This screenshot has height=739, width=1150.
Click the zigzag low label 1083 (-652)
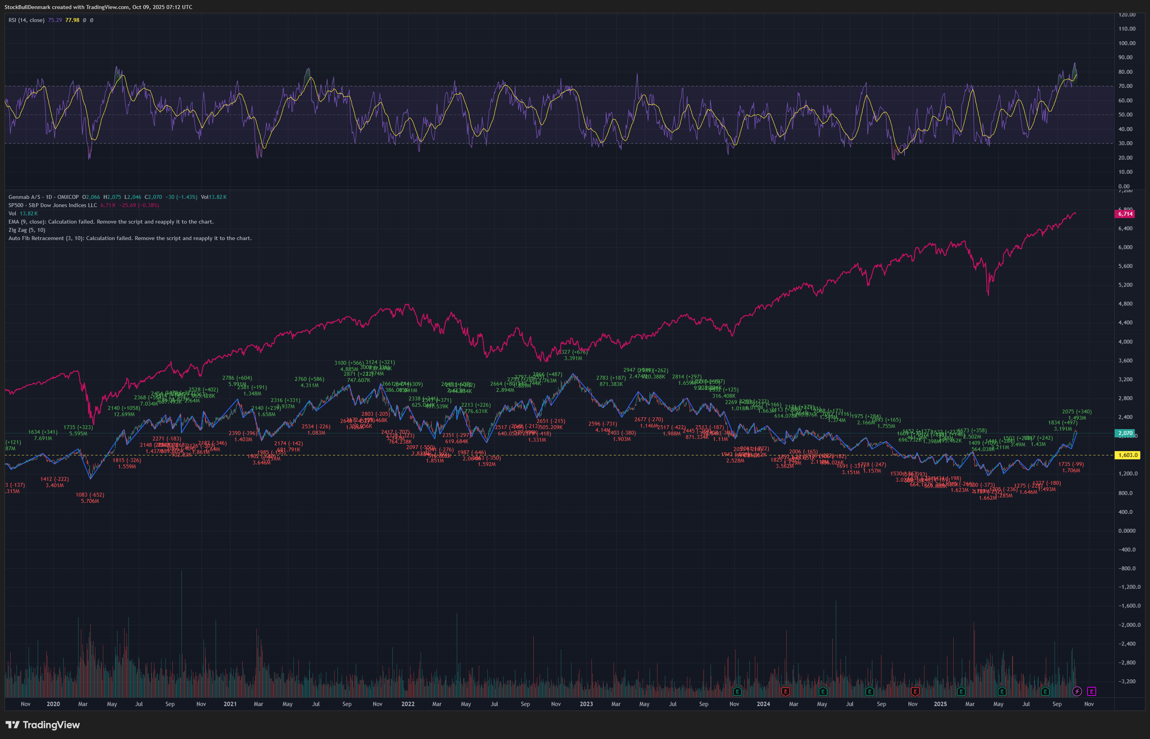pos(90,495)
